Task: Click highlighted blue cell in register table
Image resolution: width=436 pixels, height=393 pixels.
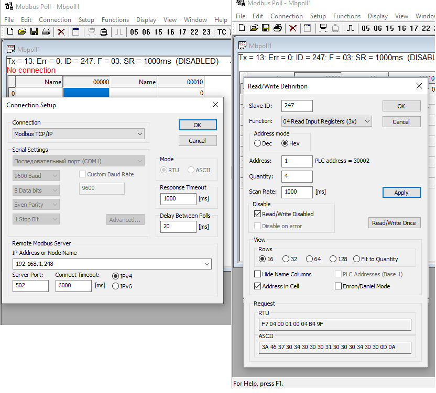Action: pyautogui.click(x=86, y=93)
